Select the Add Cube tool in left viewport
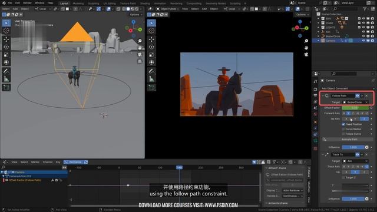The height and width of the screenshot is (212, 377). tap(6, 87)
